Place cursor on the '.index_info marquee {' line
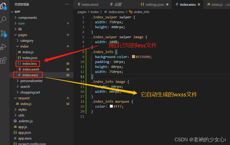This screenshot has height=145, width=230. point(112,101)
